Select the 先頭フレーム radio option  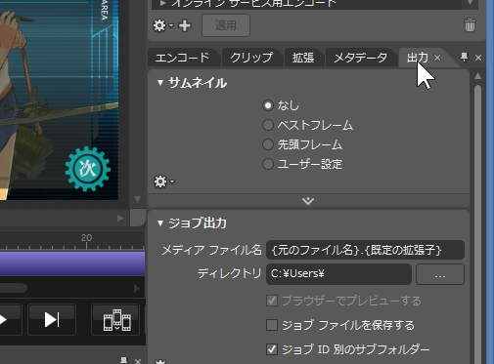(268, 144)
